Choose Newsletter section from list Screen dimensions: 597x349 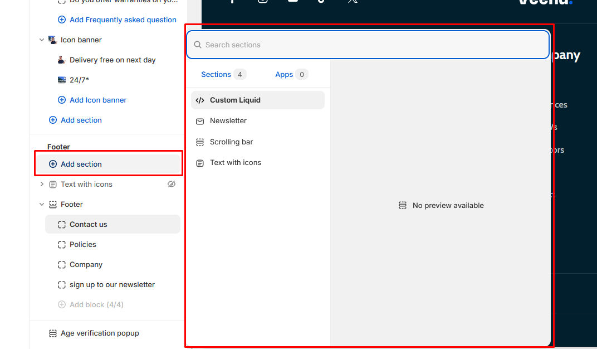228,121
